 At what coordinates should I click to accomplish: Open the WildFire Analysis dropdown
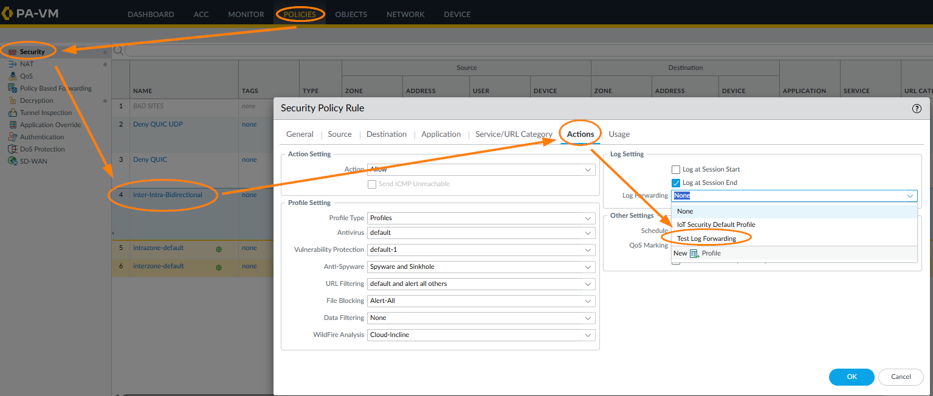coord(588,335)
